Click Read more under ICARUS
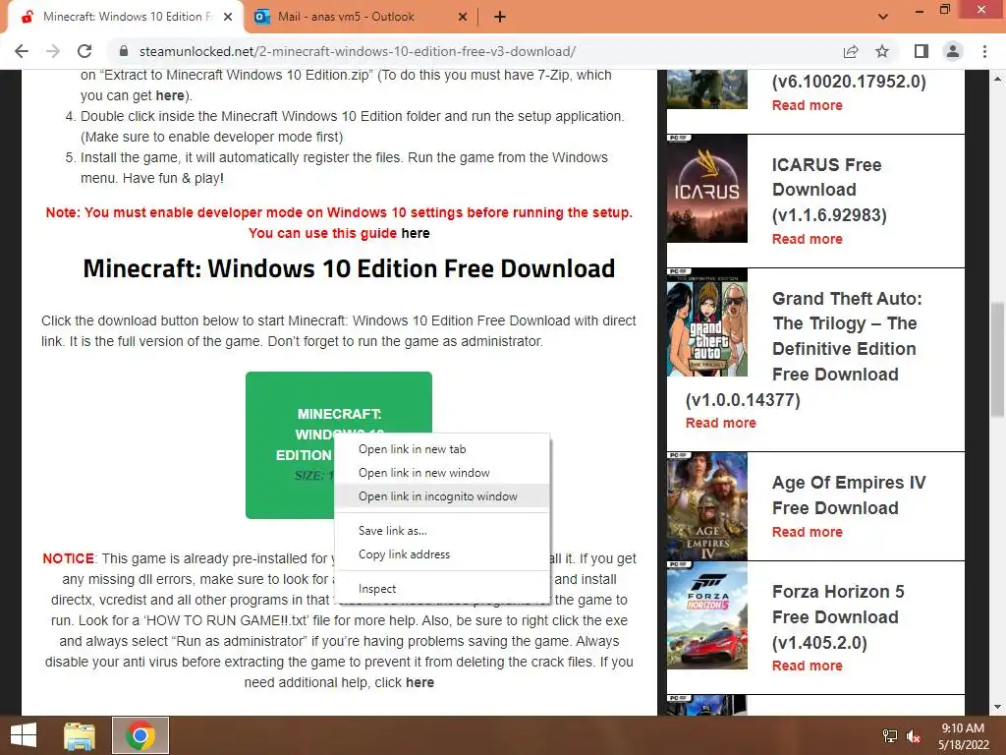This screenshot has height=755, width=1006. click(x=808, y=239)
